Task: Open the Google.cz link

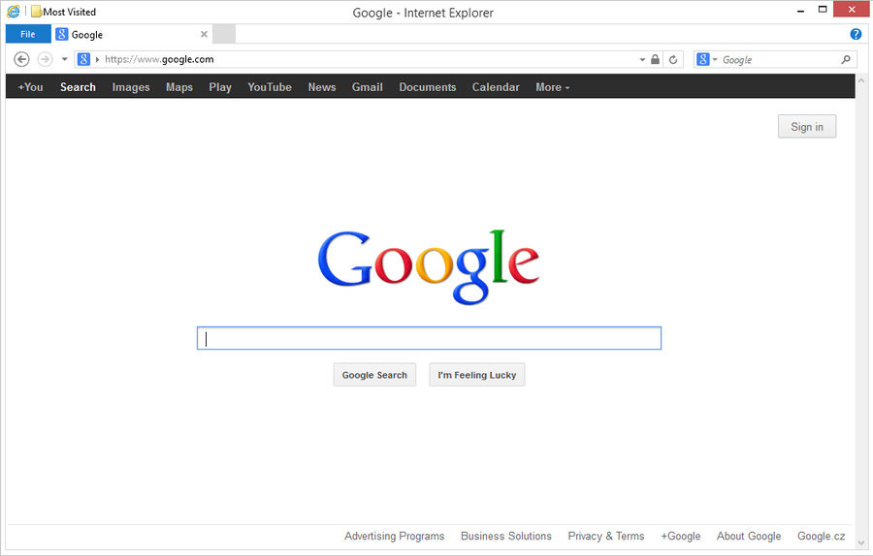Action: pyautogui.click(x=822, y=536)
